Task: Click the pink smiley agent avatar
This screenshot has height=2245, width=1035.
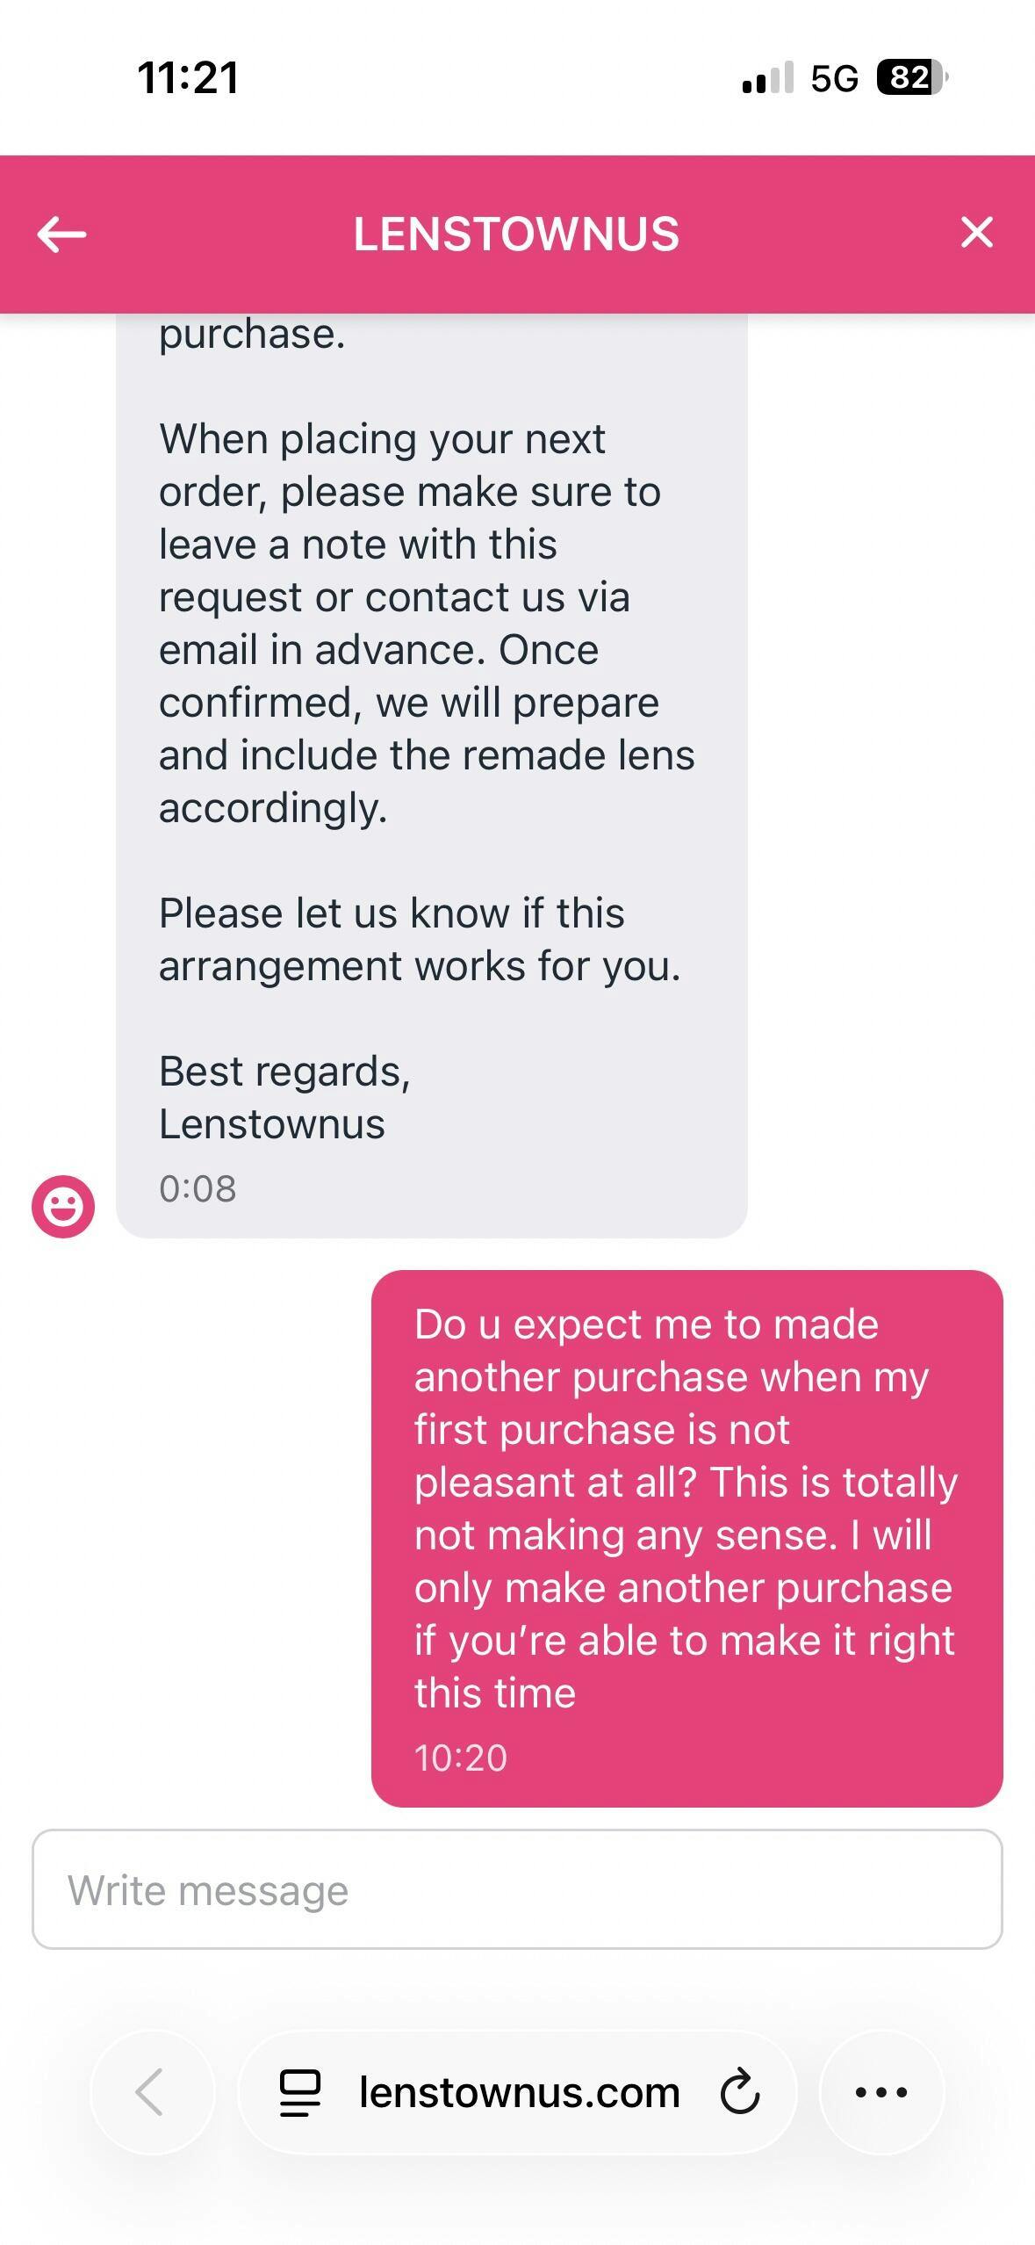Action: [63, 1206]
